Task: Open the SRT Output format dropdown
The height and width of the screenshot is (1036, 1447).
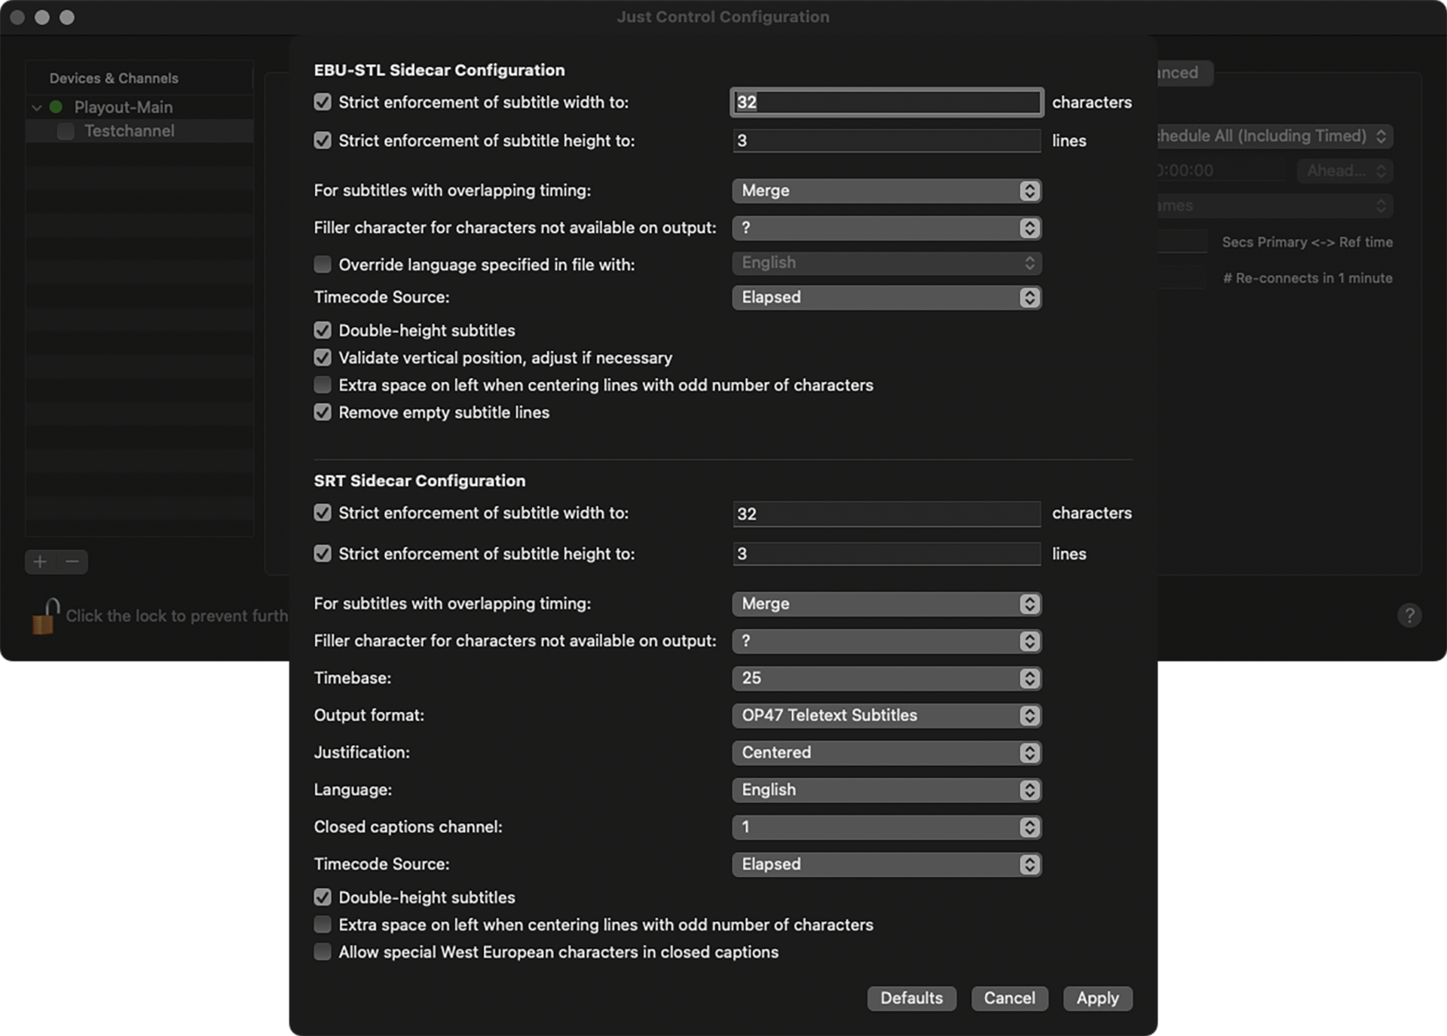Action: tap(886, 715)
